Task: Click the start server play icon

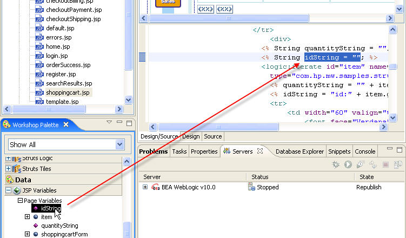Action: click(x=348, y=164)
